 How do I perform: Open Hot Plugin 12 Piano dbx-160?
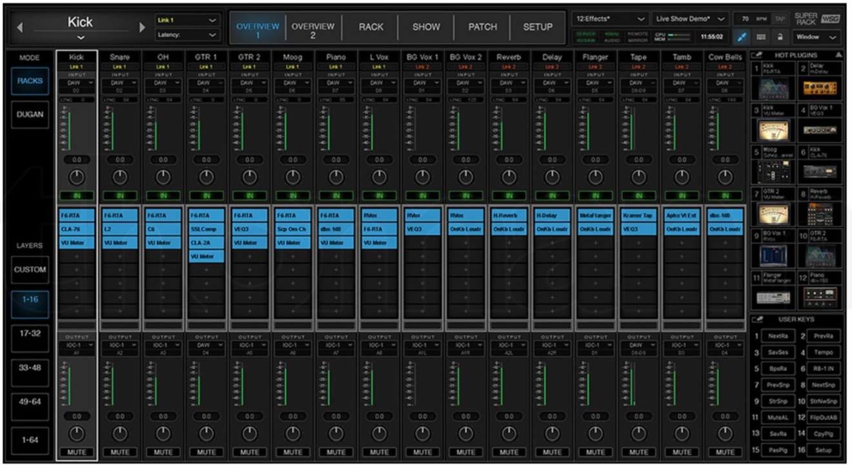point(820,297)
